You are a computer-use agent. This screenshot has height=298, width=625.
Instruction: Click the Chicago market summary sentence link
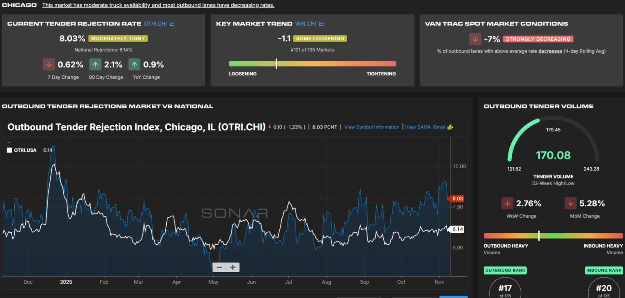click(x=158, y=5)
